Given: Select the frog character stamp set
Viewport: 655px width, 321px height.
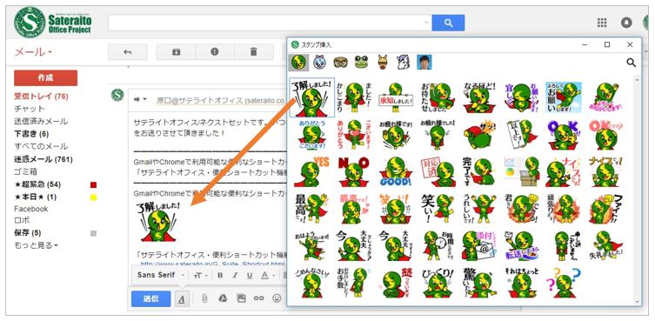Looking at the screenshot, I should pos(361,63).
